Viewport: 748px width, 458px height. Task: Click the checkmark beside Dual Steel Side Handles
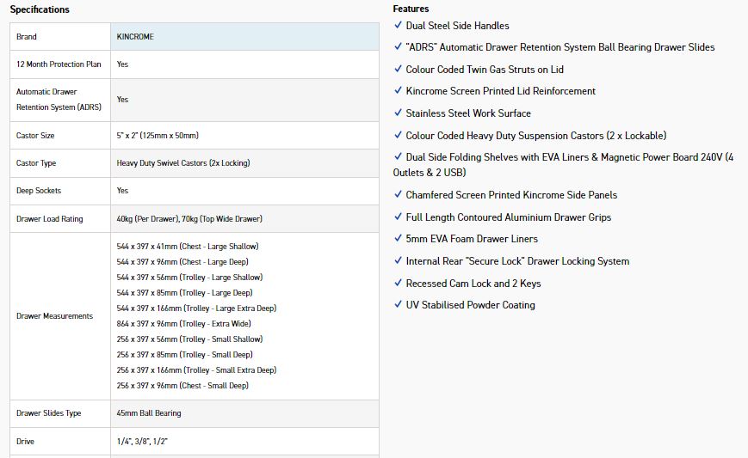(x=398, y=26)
